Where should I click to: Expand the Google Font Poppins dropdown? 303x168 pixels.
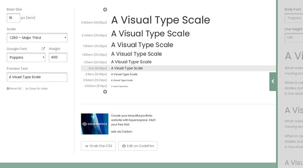26,58
